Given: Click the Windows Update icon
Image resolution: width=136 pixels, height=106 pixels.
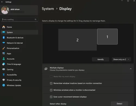Looking at the screenshot, I should click(4, 85).
